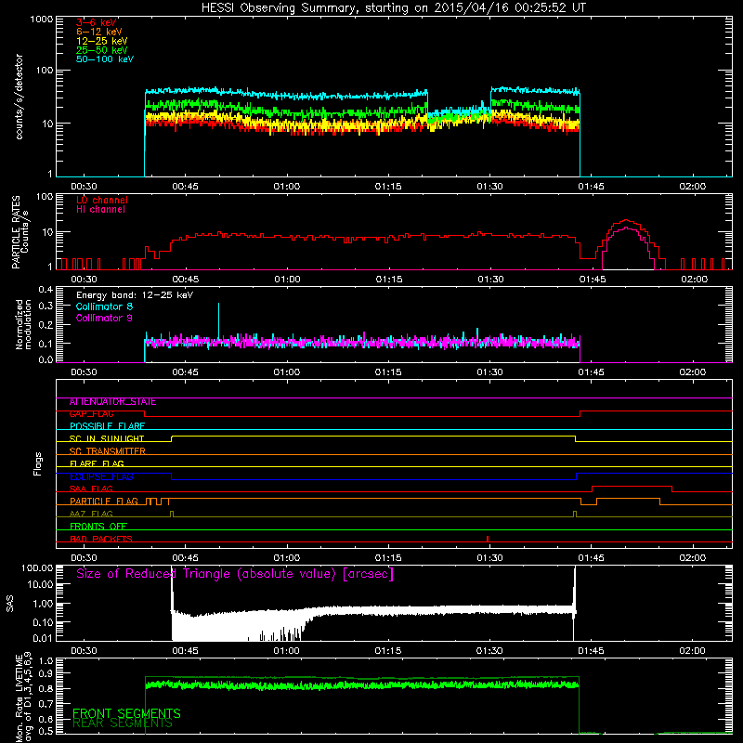
Task: Click the 01:45 tick label under particle rates plot
Action: click(593, 280)
